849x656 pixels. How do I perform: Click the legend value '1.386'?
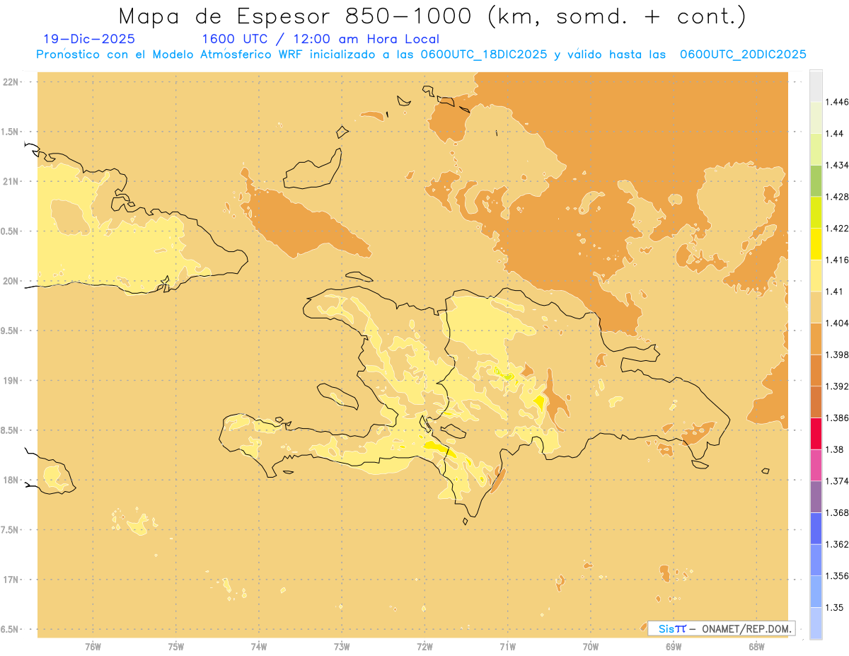837,418
